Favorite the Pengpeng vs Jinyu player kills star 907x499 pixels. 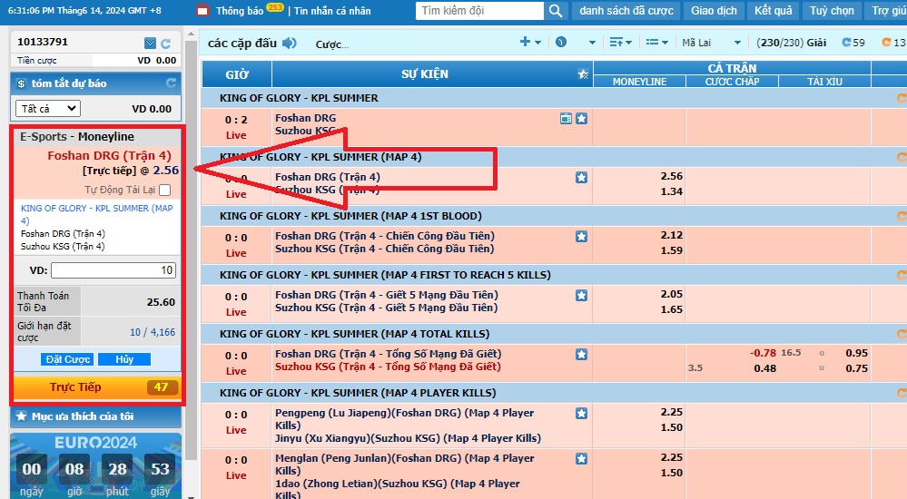coord(581,414)
